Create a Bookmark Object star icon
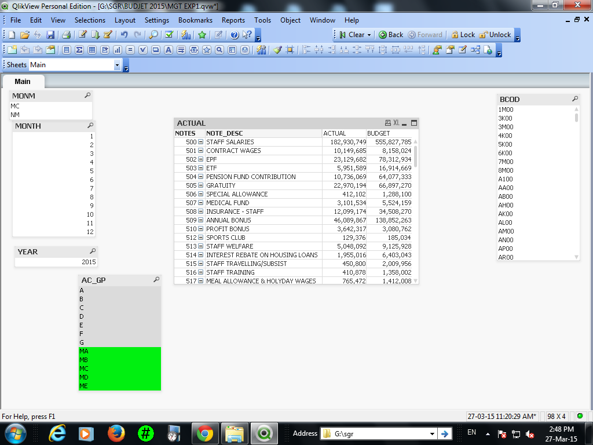This screenshot has height=445, width=593. 207,50
